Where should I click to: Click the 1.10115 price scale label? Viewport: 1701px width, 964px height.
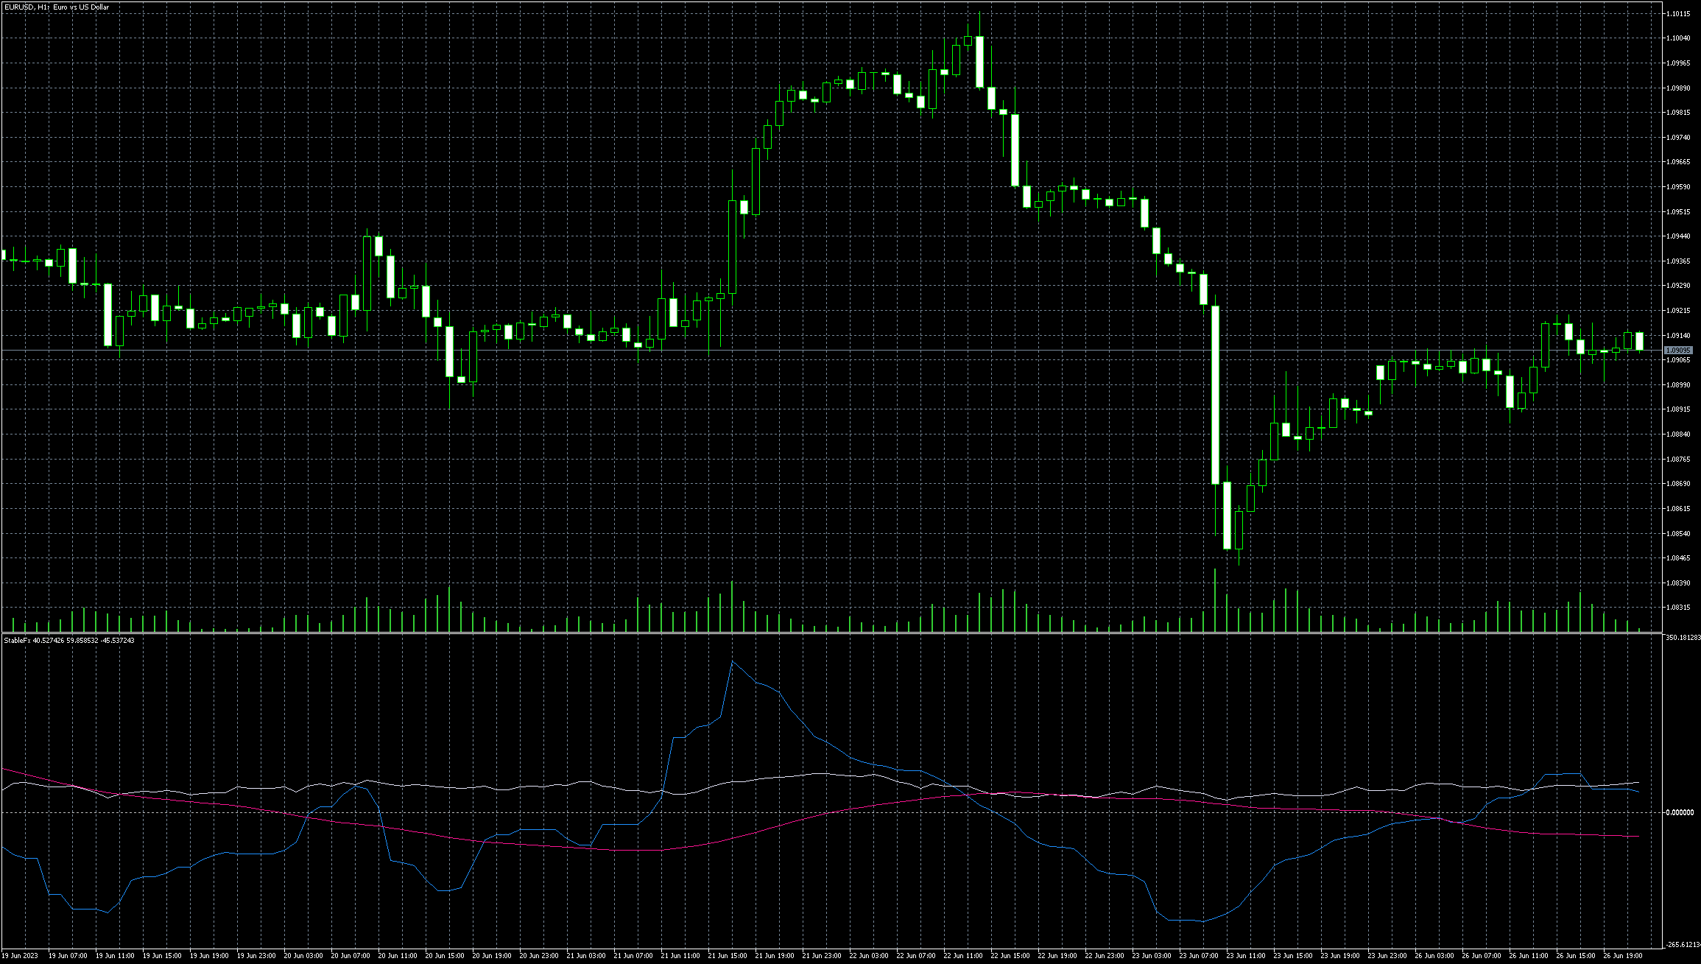pyautogui.click(x=1678, y=13)
